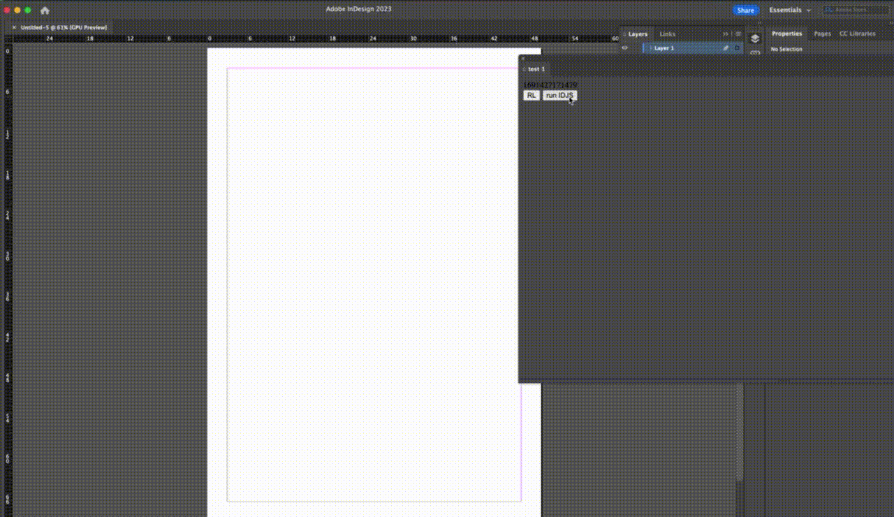Click the document window vertical scrollbar
The image size is (894, 517).
point(740,433)
